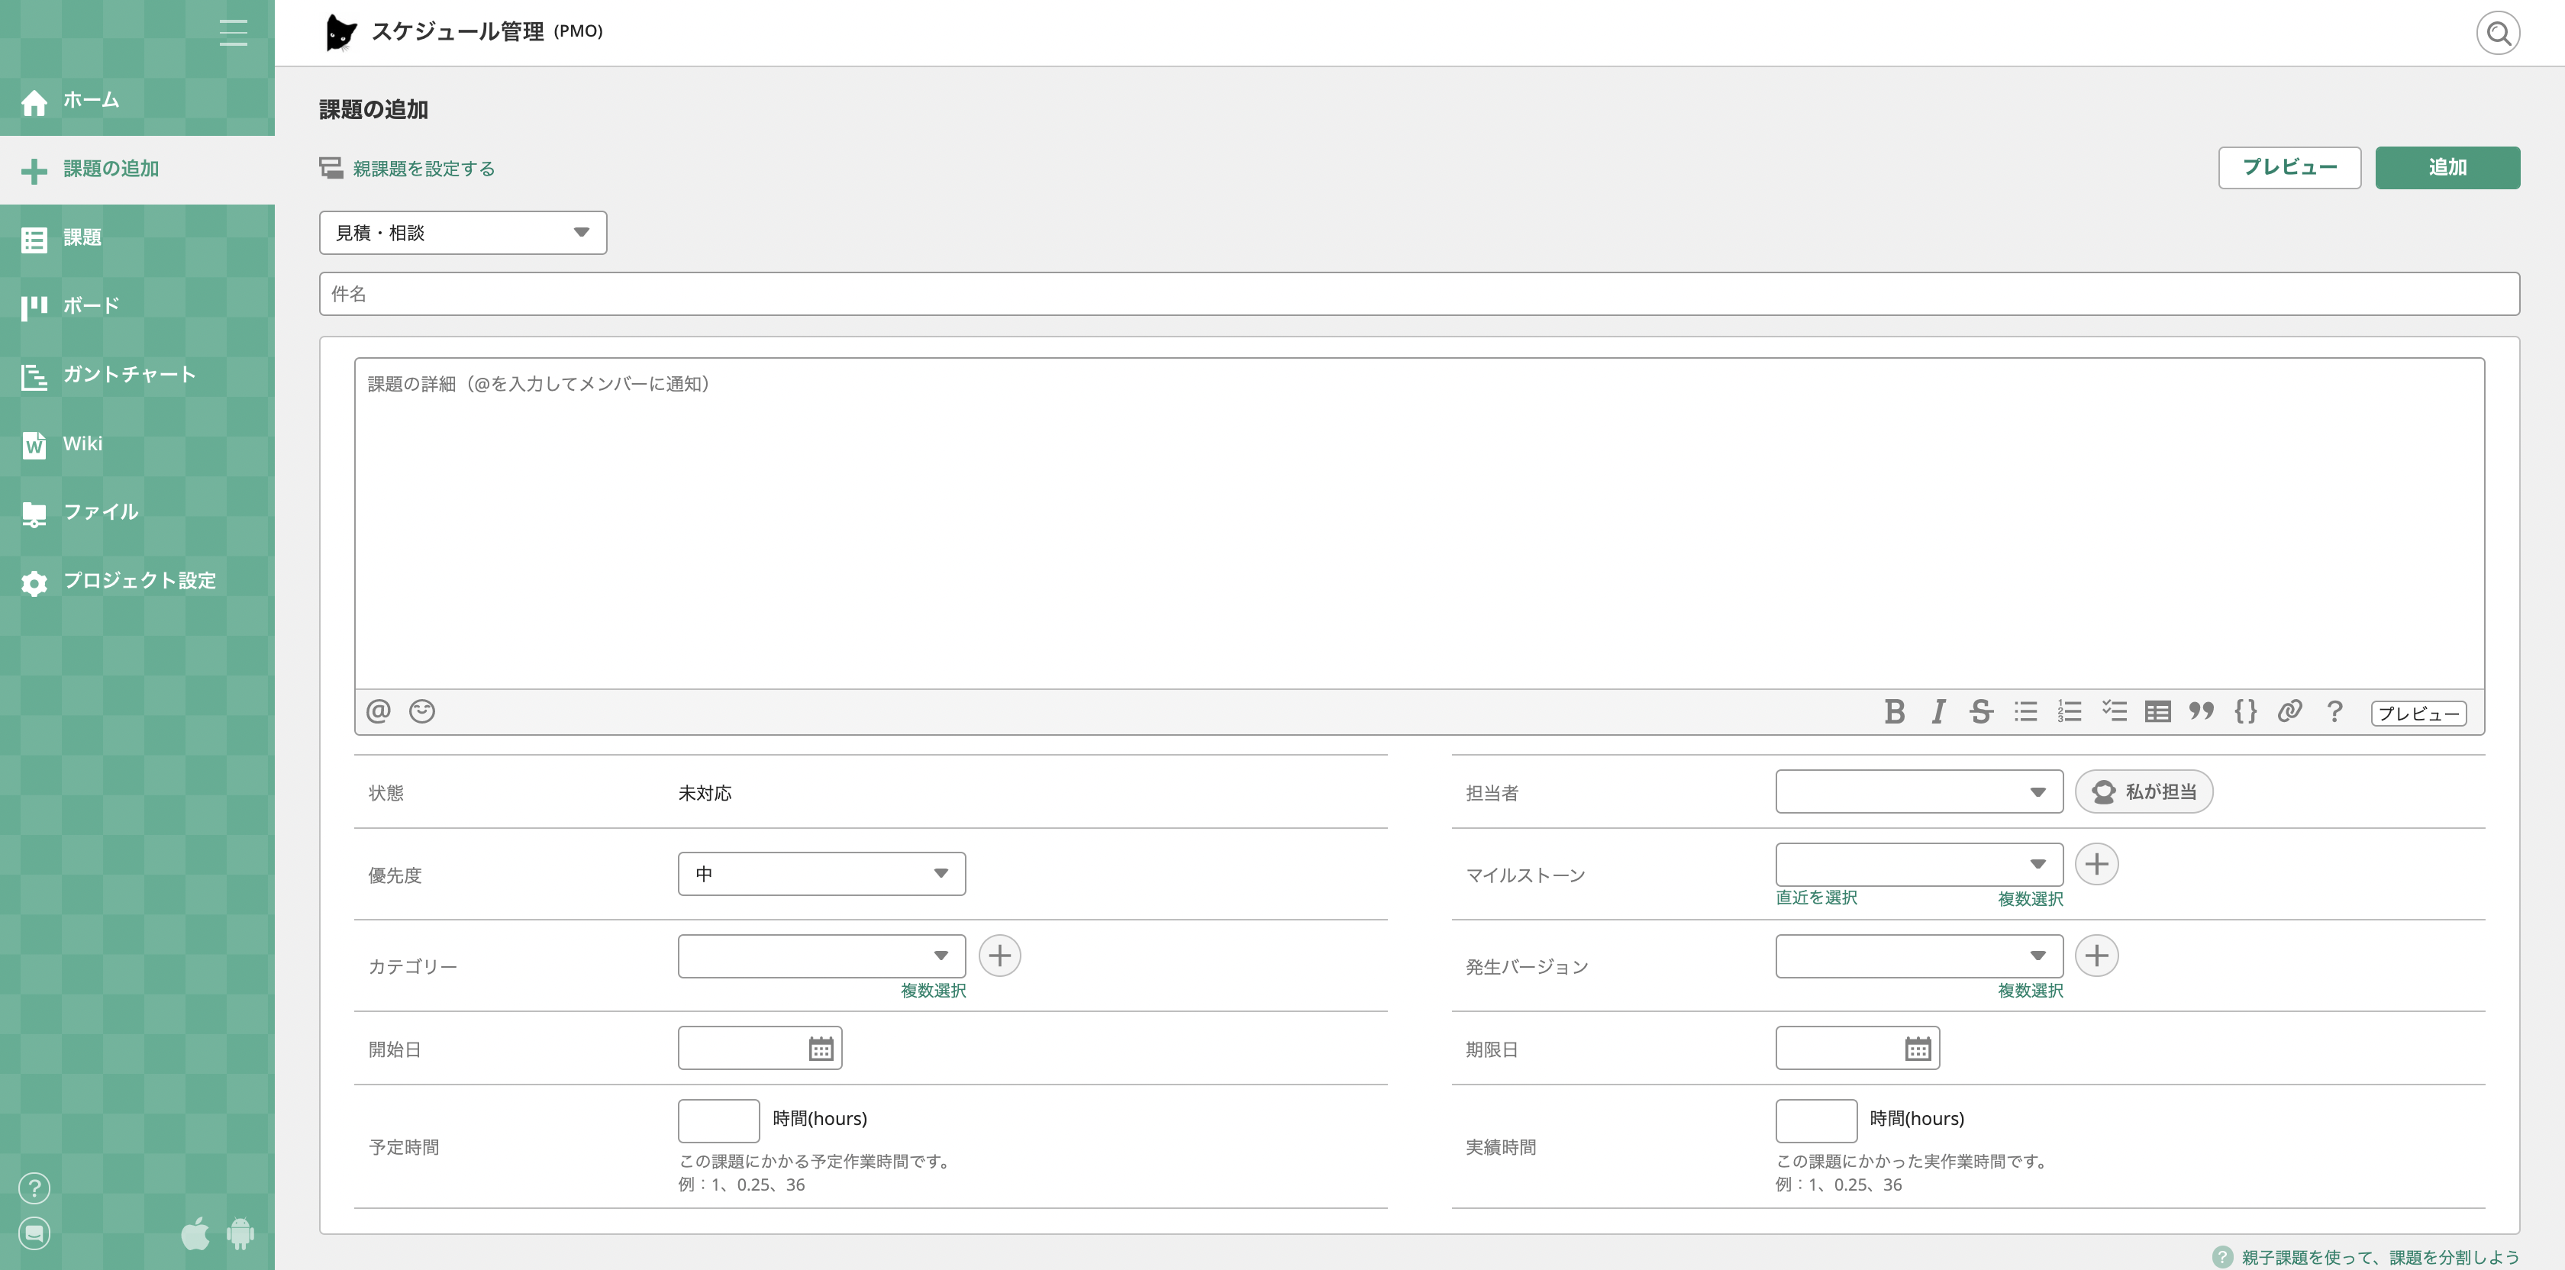Click the green 追加 button

pos(2447,167)
